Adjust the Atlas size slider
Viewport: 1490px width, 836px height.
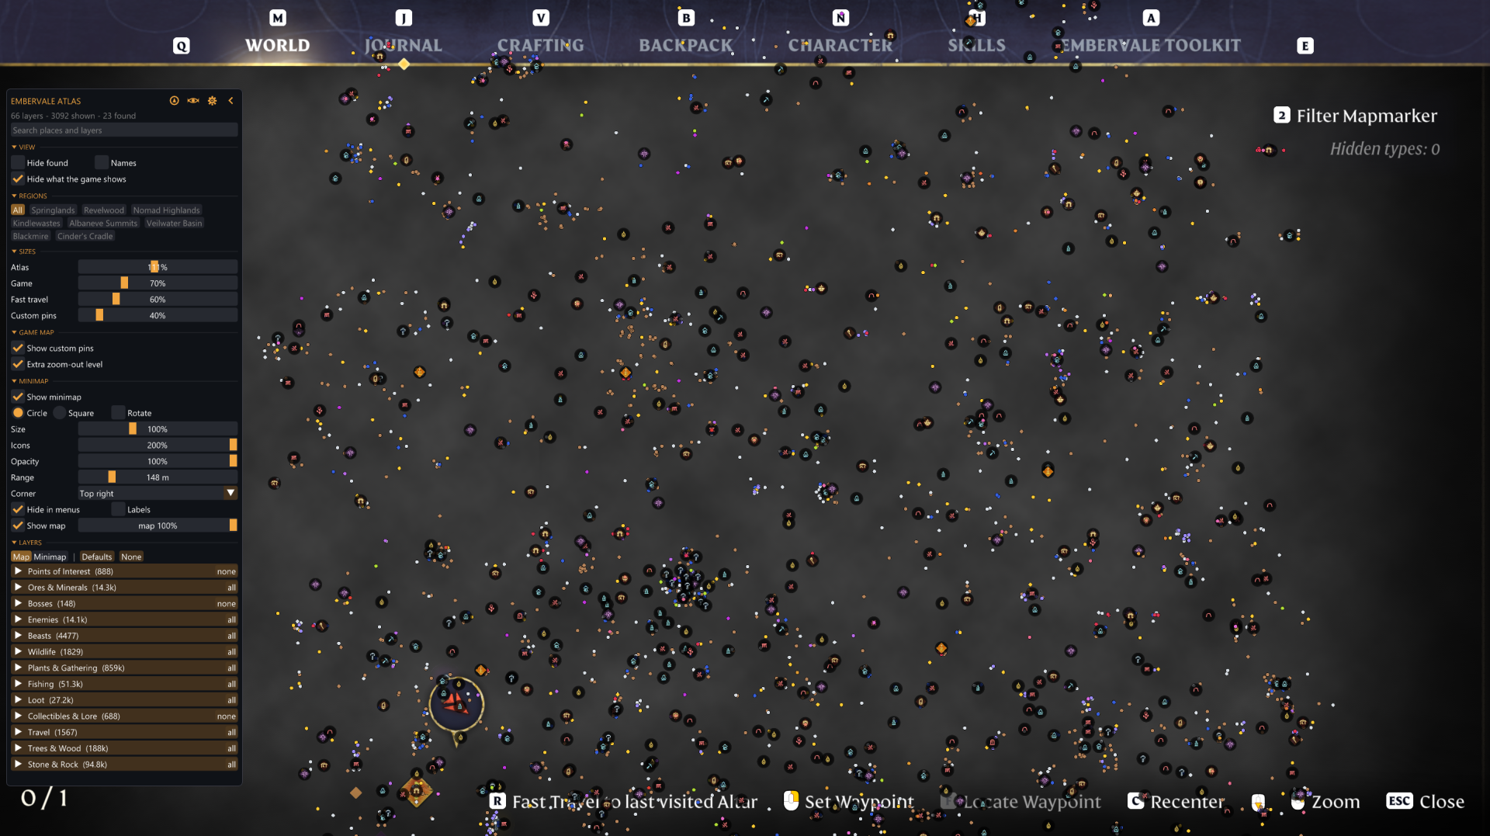(x=158, y=267)
